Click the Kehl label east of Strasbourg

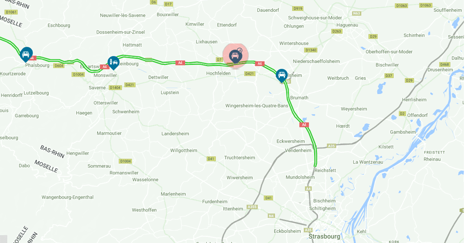pyautogui.click(x=361, y=231)
